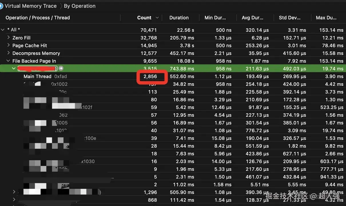Click the Operation / Process / Thread header

point(38,18)
